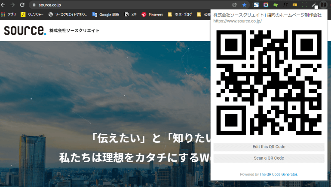Click the 株式会社ソースクリエイト header text

74,30
